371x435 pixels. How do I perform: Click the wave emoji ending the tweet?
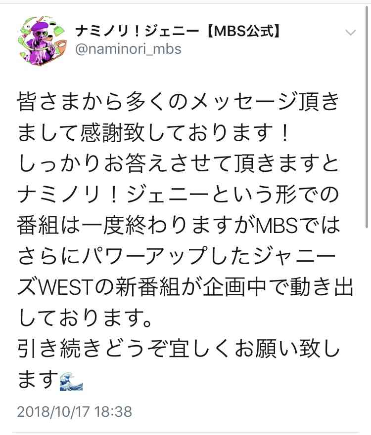[71, 381]
